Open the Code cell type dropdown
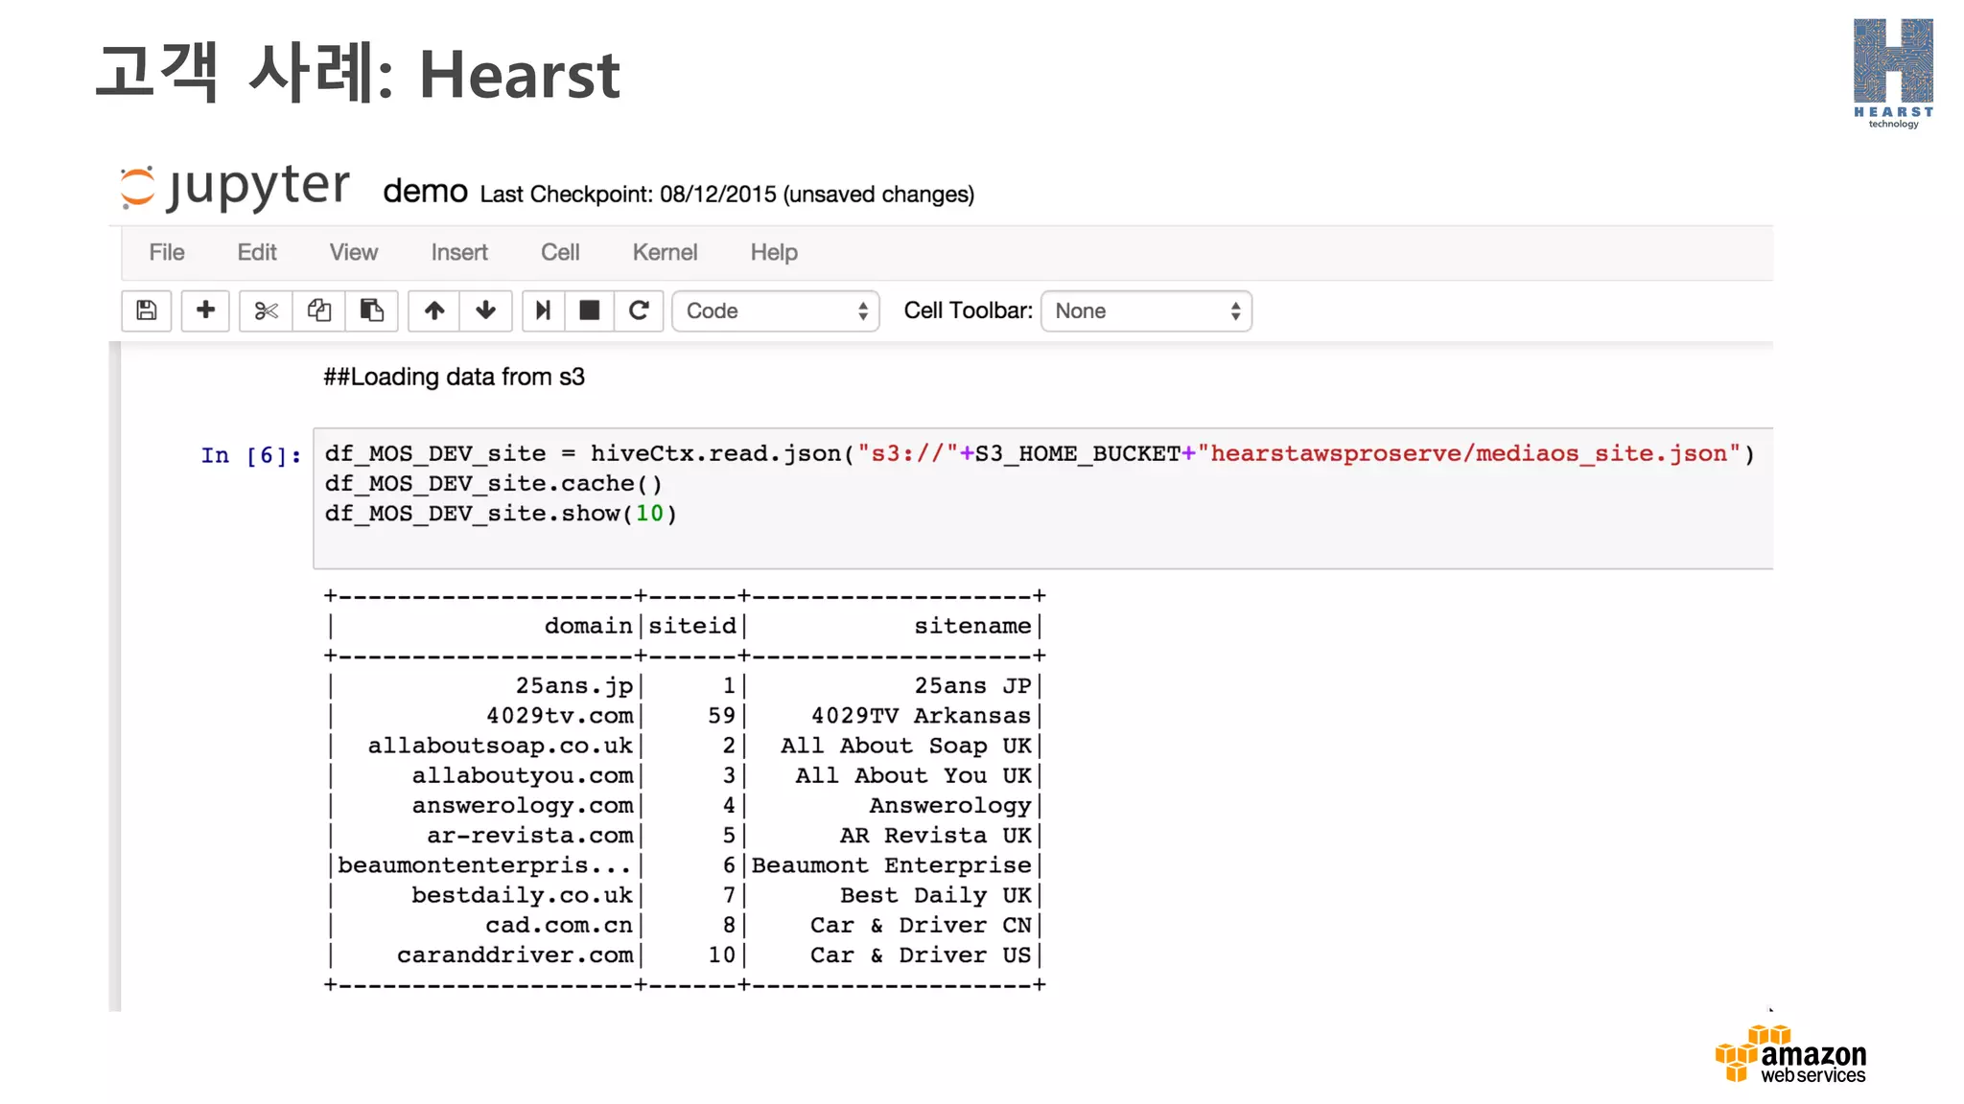Viewport: 1964px width, 1104px height. (x=775, y=311)
